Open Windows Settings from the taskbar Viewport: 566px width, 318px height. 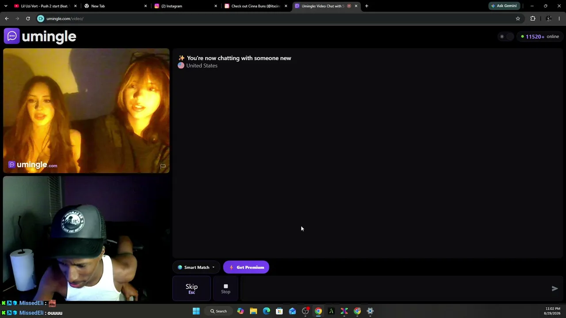370,311
